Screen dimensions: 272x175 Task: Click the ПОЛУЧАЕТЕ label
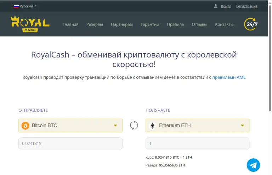point(158,110)
